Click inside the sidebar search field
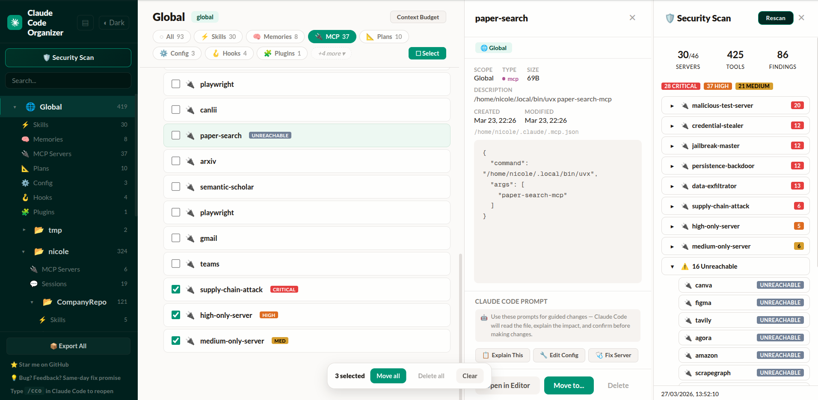Screen dimensions: 818x400 [68, 80]
